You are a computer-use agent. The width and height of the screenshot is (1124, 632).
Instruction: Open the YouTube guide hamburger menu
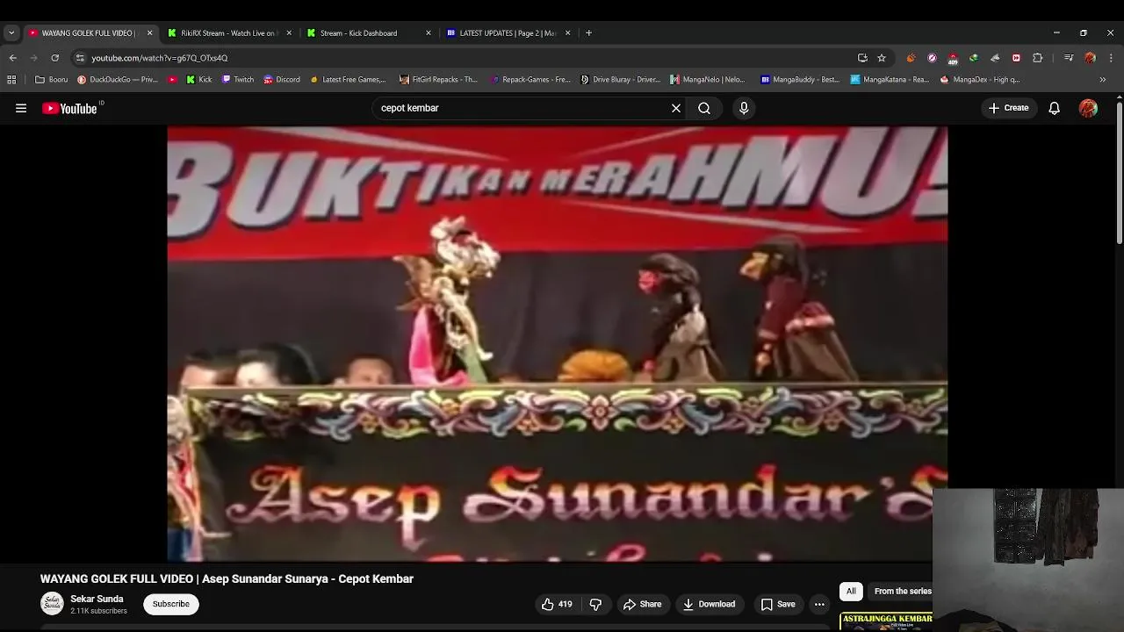click(21, 108)
